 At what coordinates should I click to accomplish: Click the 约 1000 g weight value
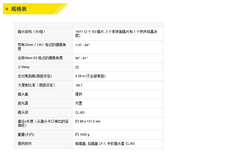pos(82,134)
